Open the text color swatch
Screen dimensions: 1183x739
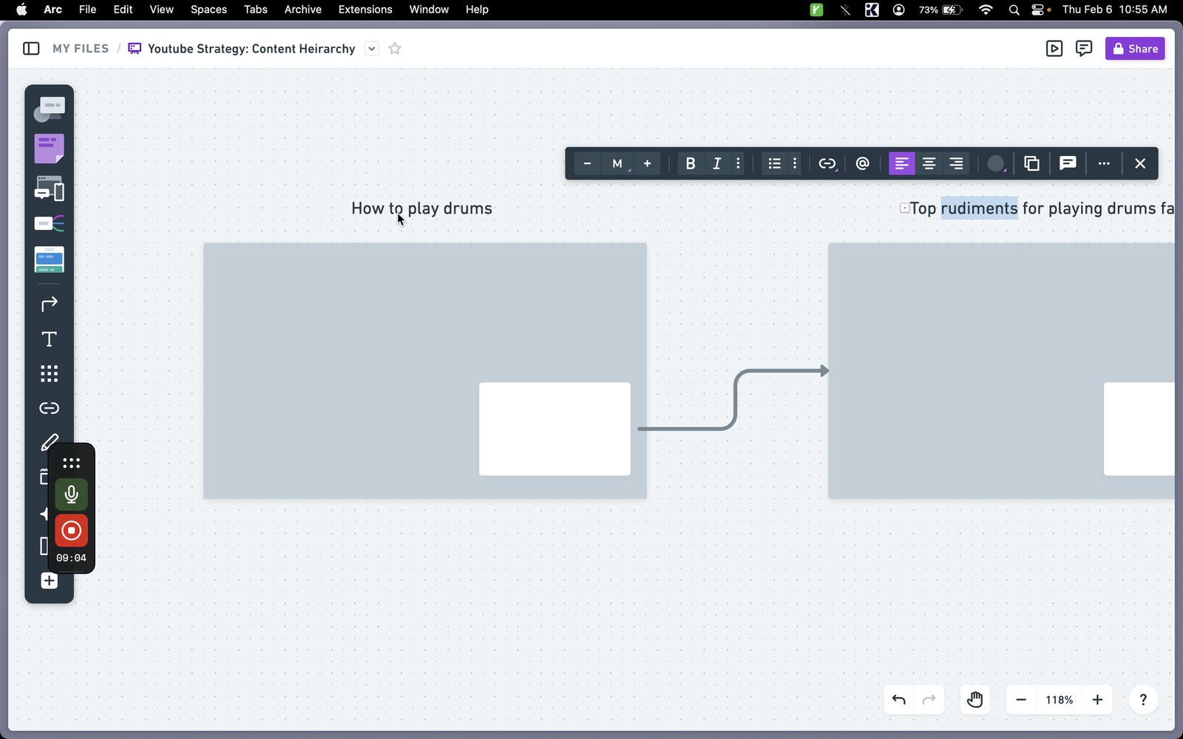click(x=996, y=163)
